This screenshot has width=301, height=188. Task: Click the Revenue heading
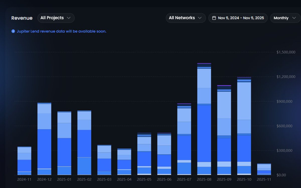click(x=22, y=18)
